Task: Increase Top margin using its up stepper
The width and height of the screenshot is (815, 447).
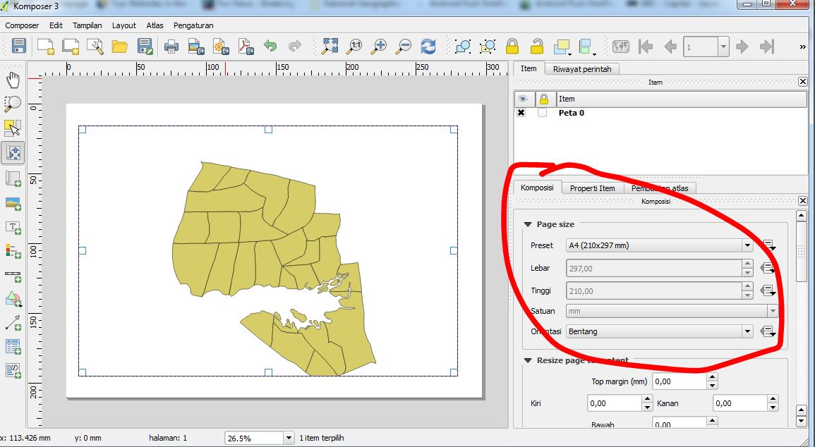Action: 712,376
